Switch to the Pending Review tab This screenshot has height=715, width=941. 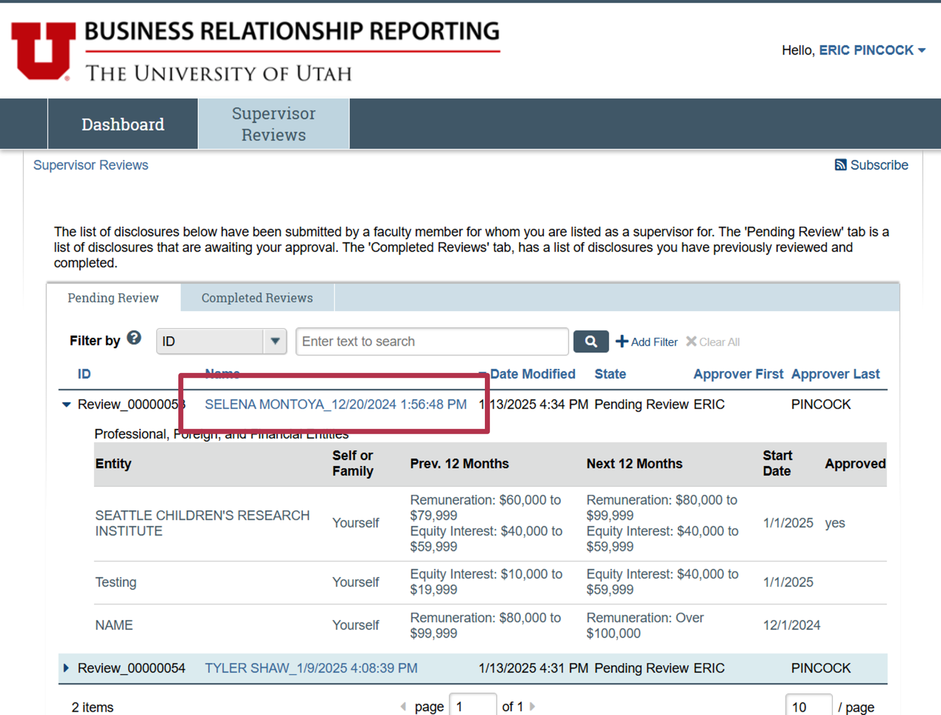[113, 298]
